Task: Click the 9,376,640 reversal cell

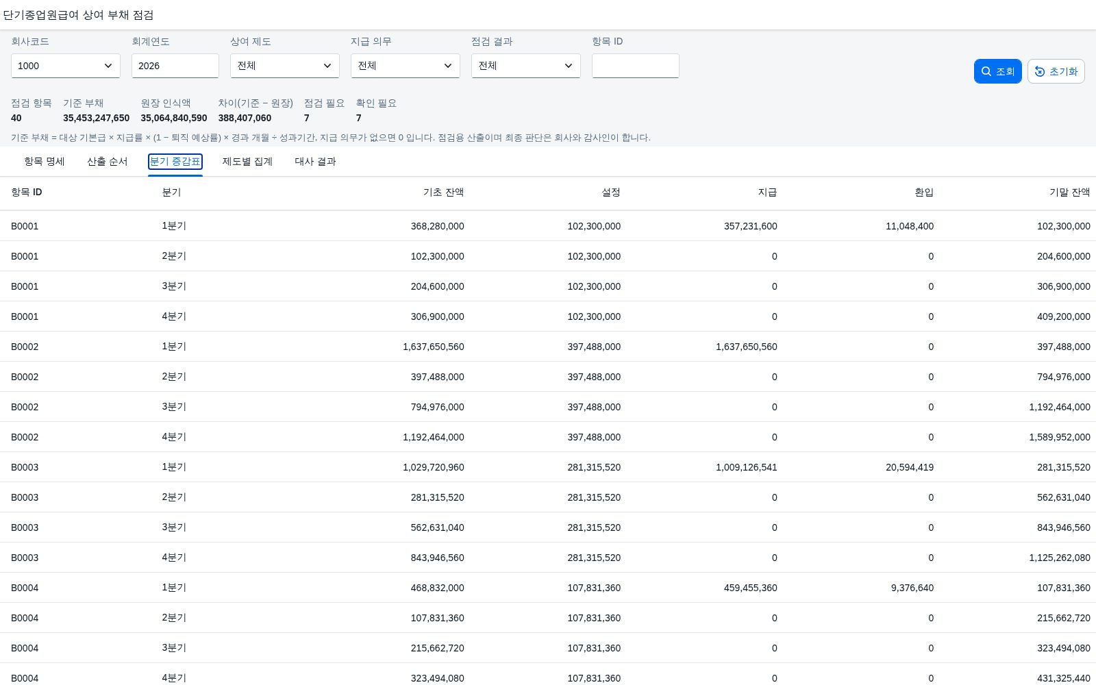Action: coord(912,588)
